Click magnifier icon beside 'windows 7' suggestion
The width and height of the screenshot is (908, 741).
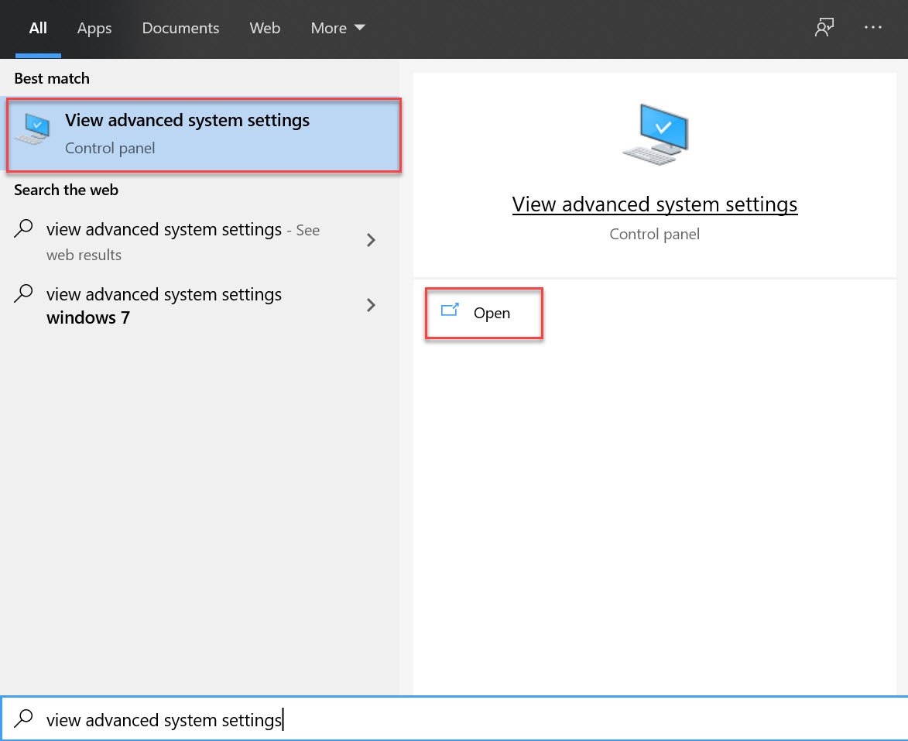click(x=23, y=293)
